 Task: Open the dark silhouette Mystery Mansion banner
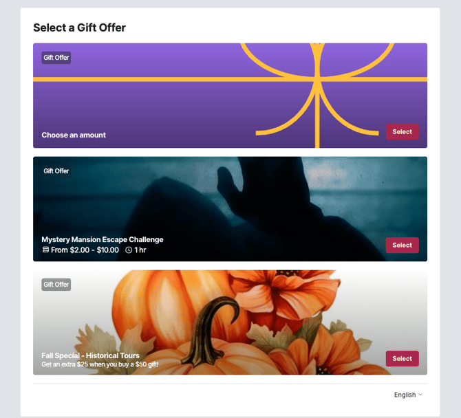[x=230, y=209]
